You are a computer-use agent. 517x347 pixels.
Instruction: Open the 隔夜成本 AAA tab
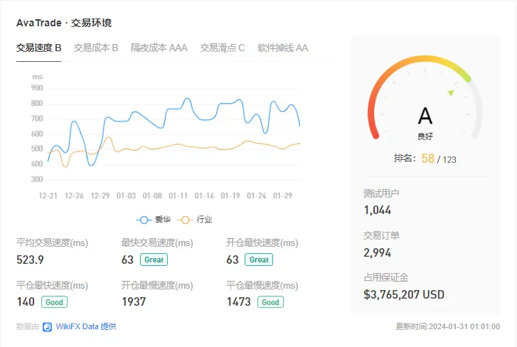click(x=159, y=48)
